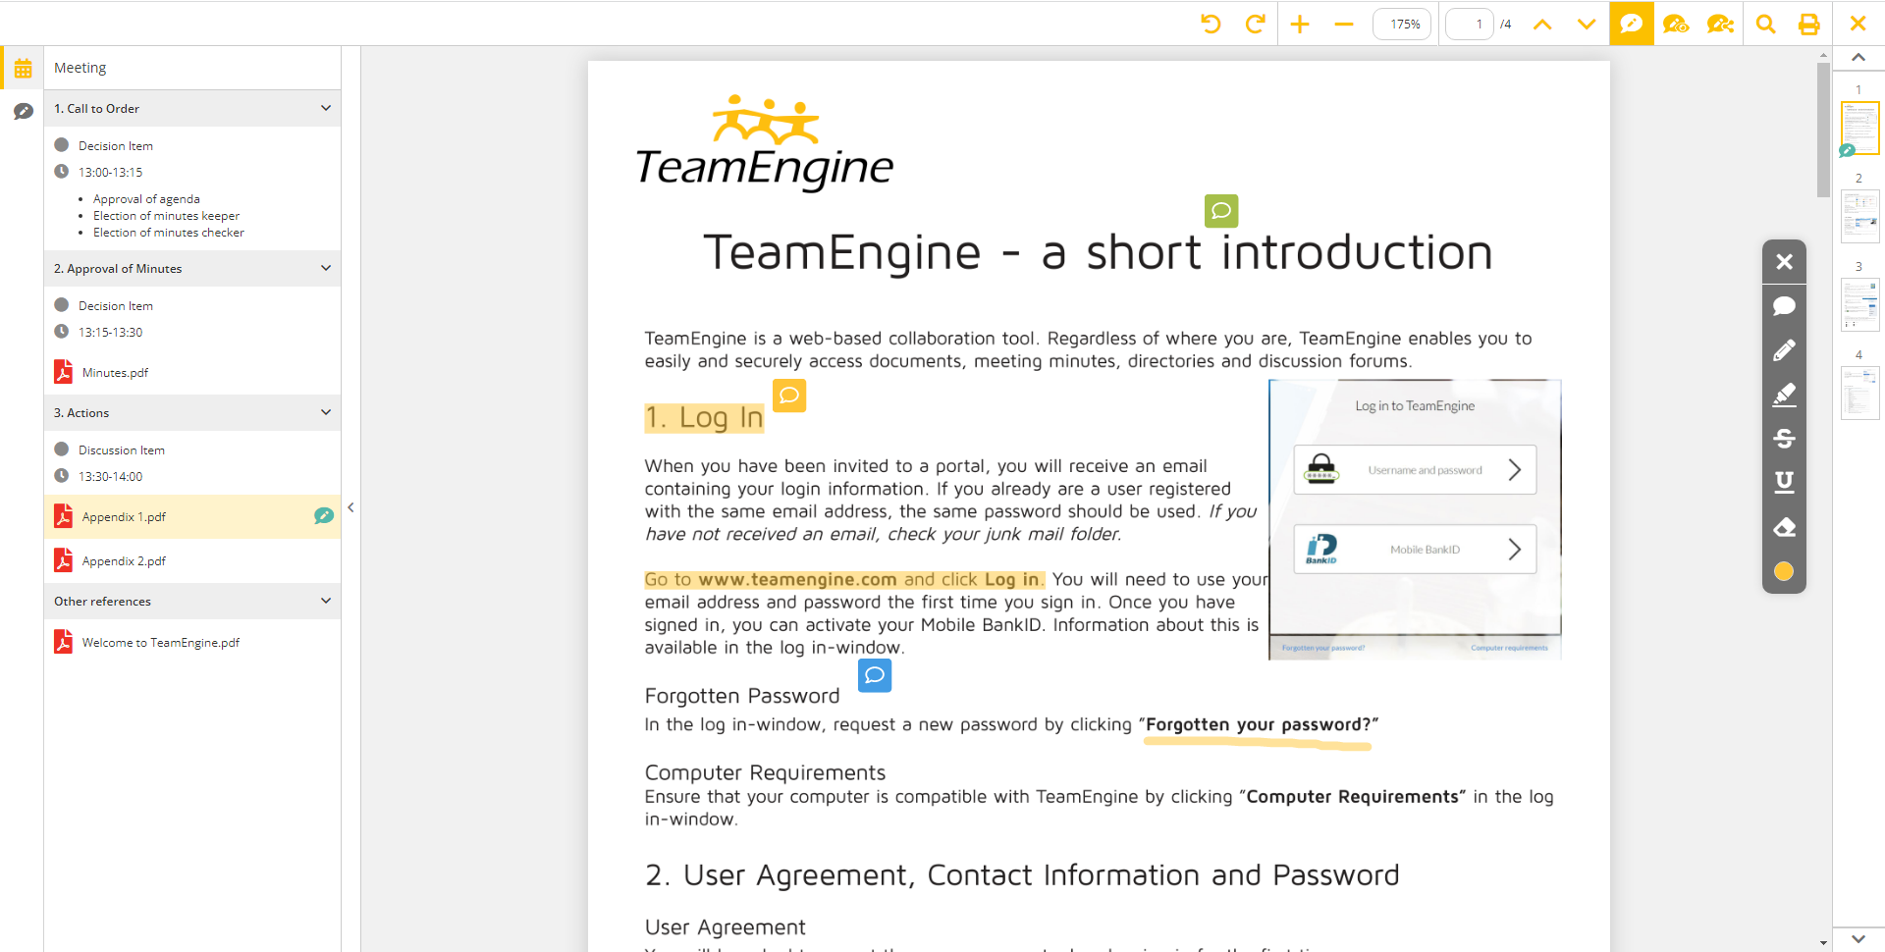Open the yellow annotation color picker
Image resolution: width=1885 pixels, height=952 pixels.
1784,571
